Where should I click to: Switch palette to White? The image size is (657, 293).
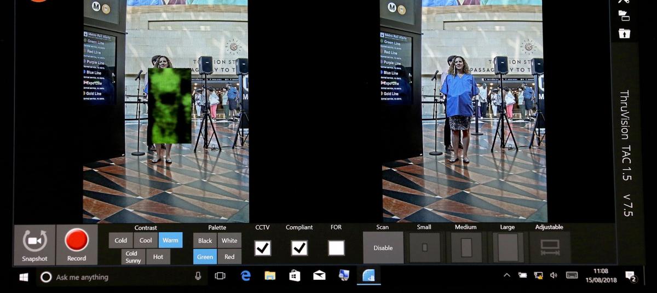[x=229, y=240]
